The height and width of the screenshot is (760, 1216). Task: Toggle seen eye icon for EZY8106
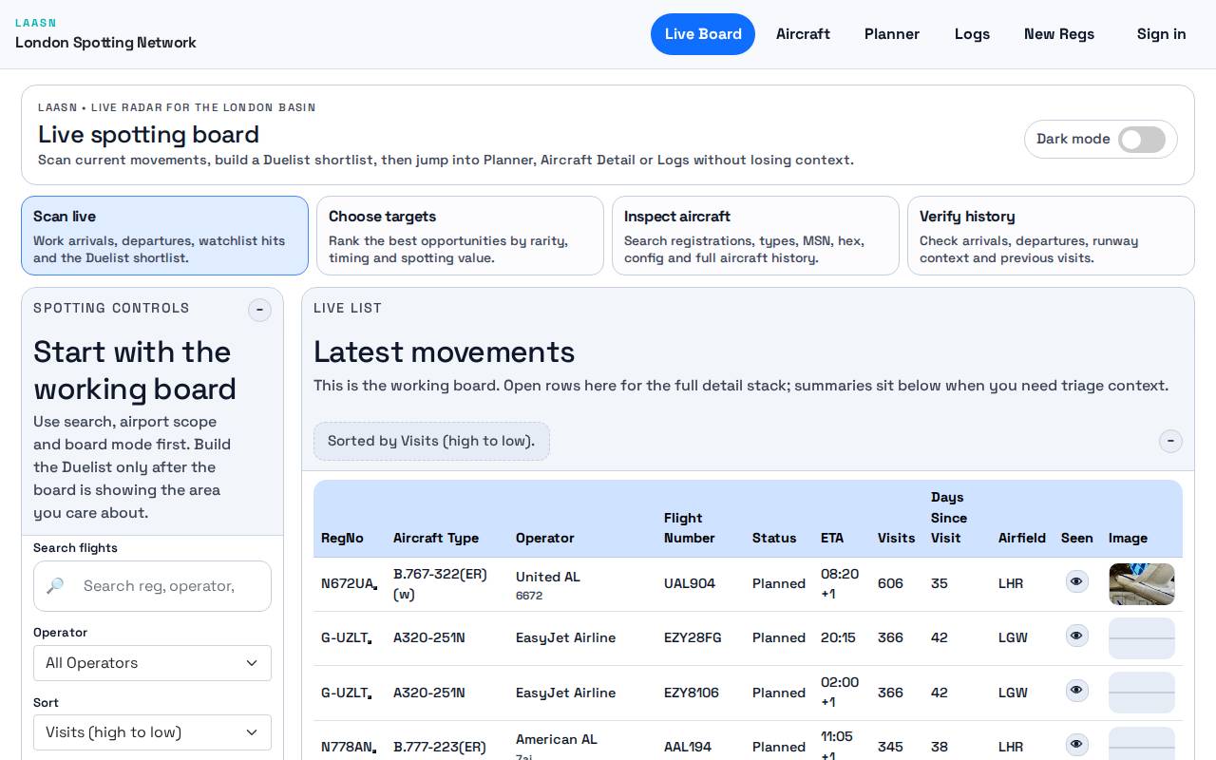(1076, 690)
